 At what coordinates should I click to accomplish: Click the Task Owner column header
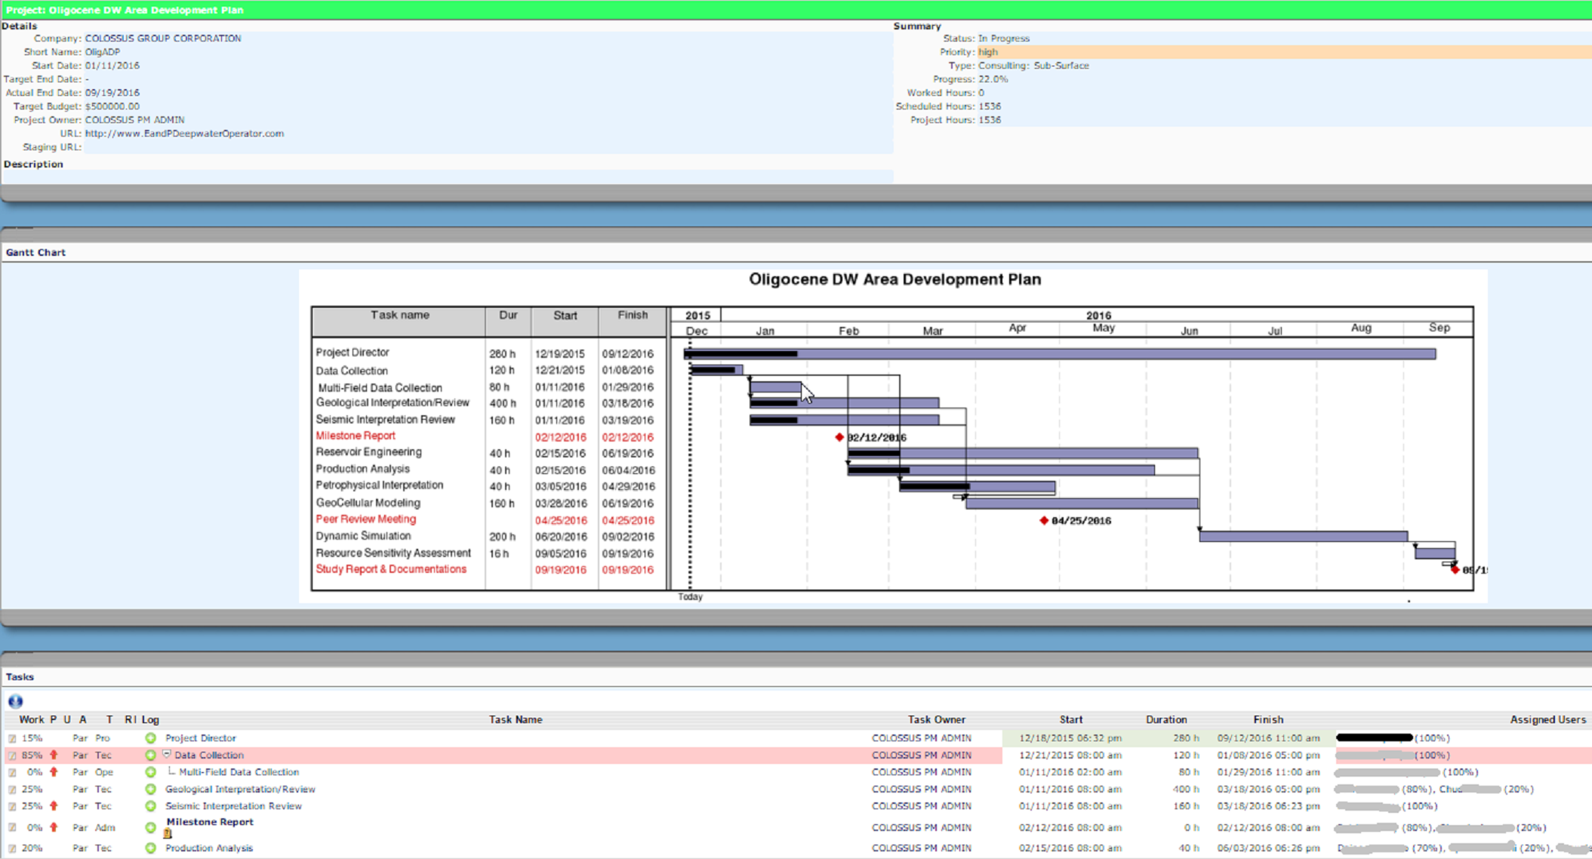click(936, 719)
